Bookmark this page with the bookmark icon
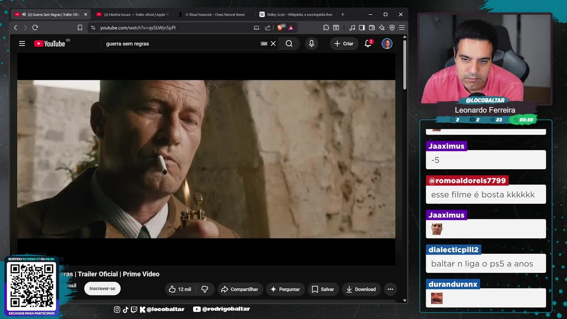This screenshot has width=567, height=319. (80, 27)
